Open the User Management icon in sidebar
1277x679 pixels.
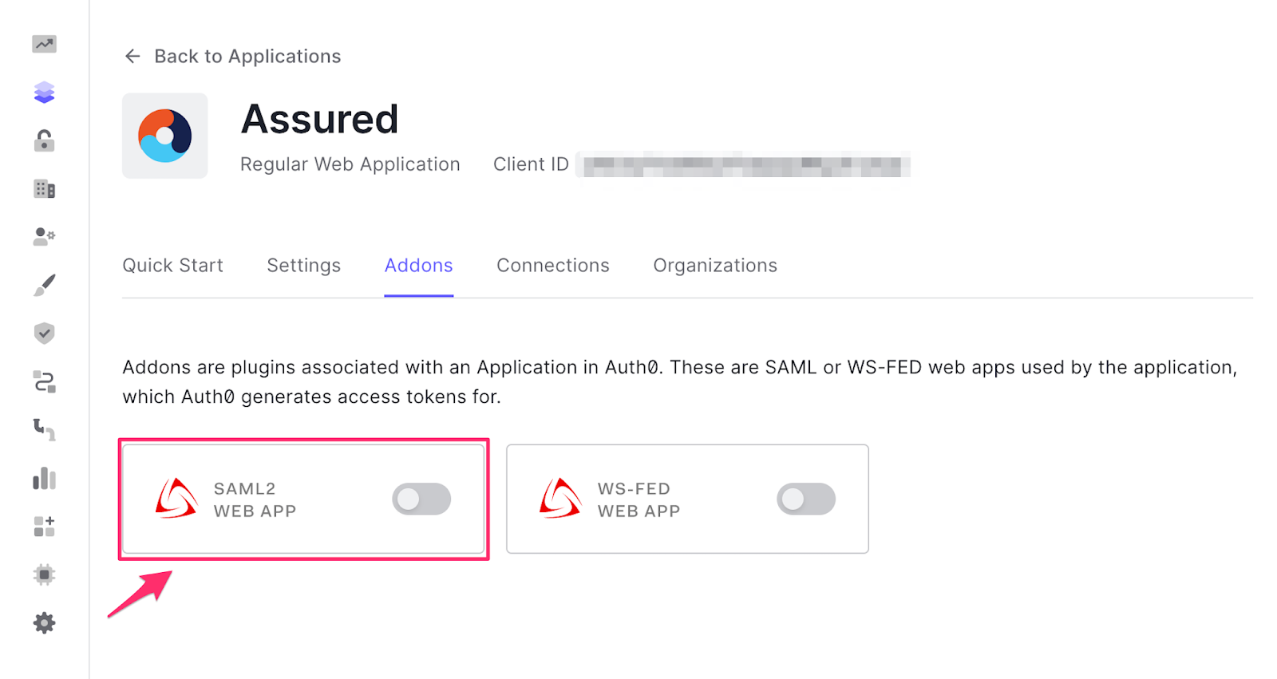tap(45, 237)
